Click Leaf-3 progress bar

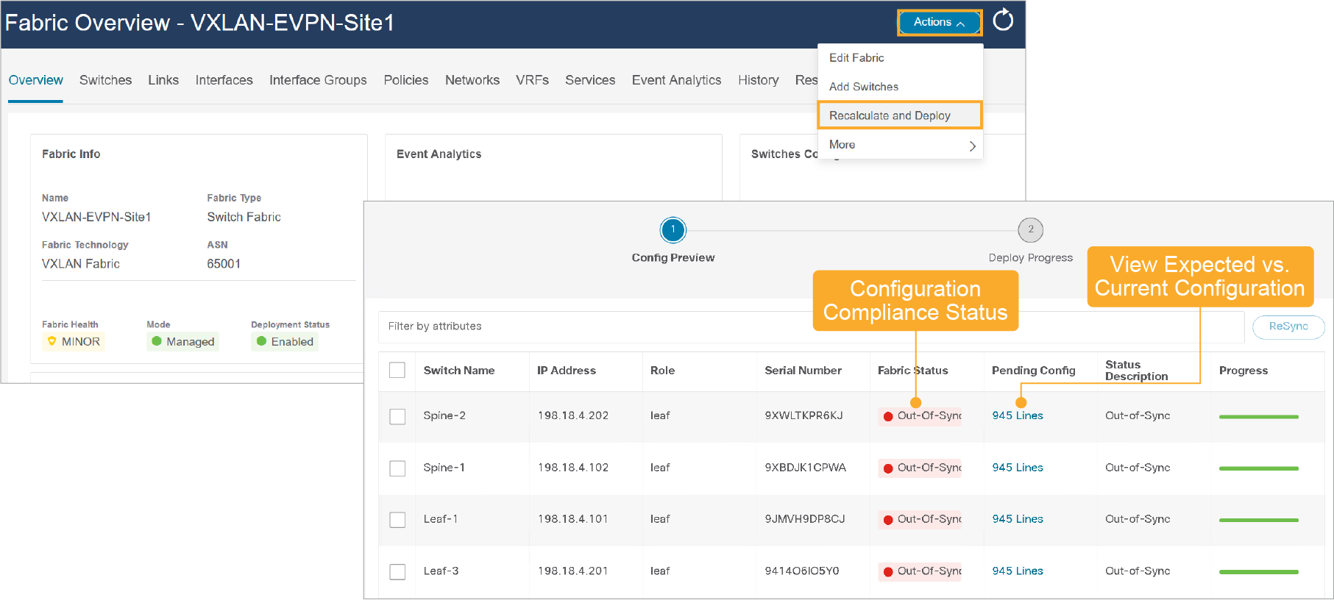(1258, 571)
